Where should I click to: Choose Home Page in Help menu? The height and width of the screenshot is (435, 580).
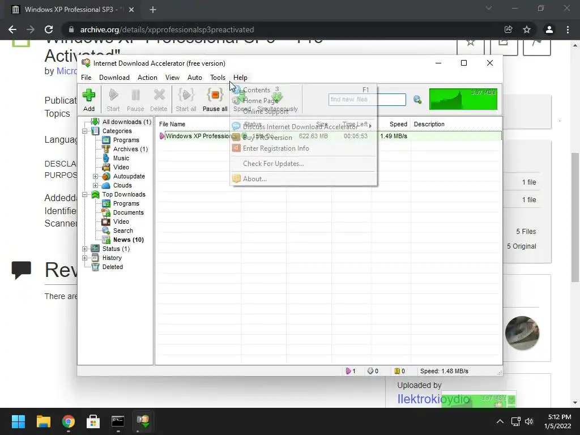tap(303, 101)
